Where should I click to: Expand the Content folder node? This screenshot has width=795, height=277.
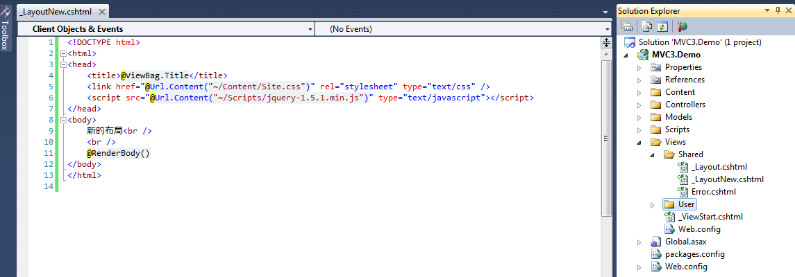click(x=639, y=92)
